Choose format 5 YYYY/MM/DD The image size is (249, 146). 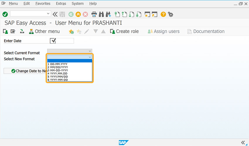[x=69, y=77]
